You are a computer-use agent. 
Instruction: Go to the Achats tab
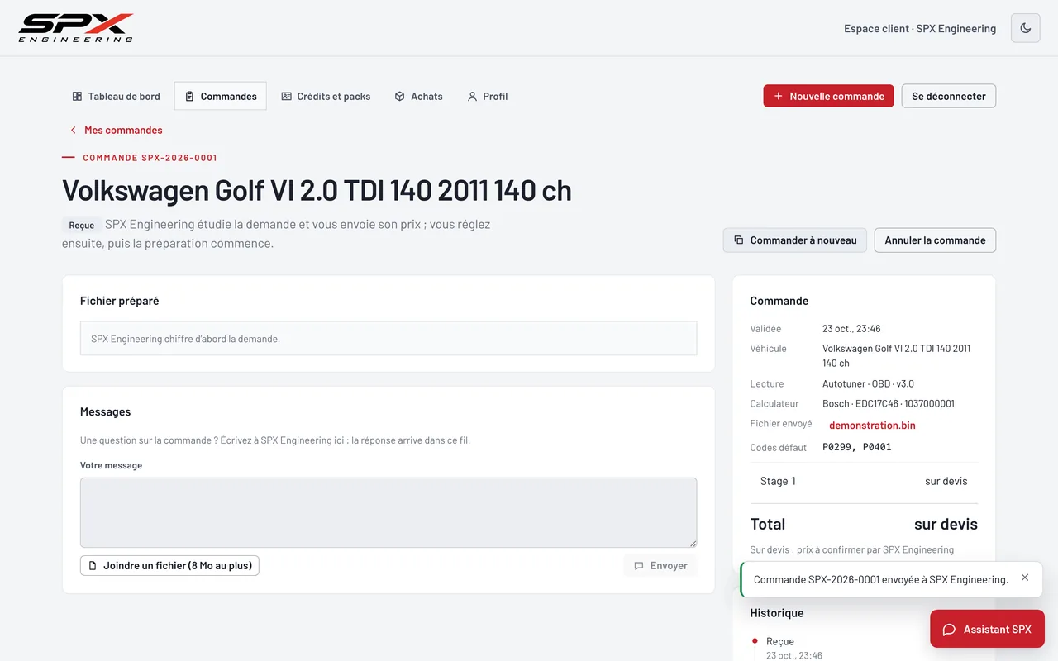pyautogui.click(x=419, y=96)
